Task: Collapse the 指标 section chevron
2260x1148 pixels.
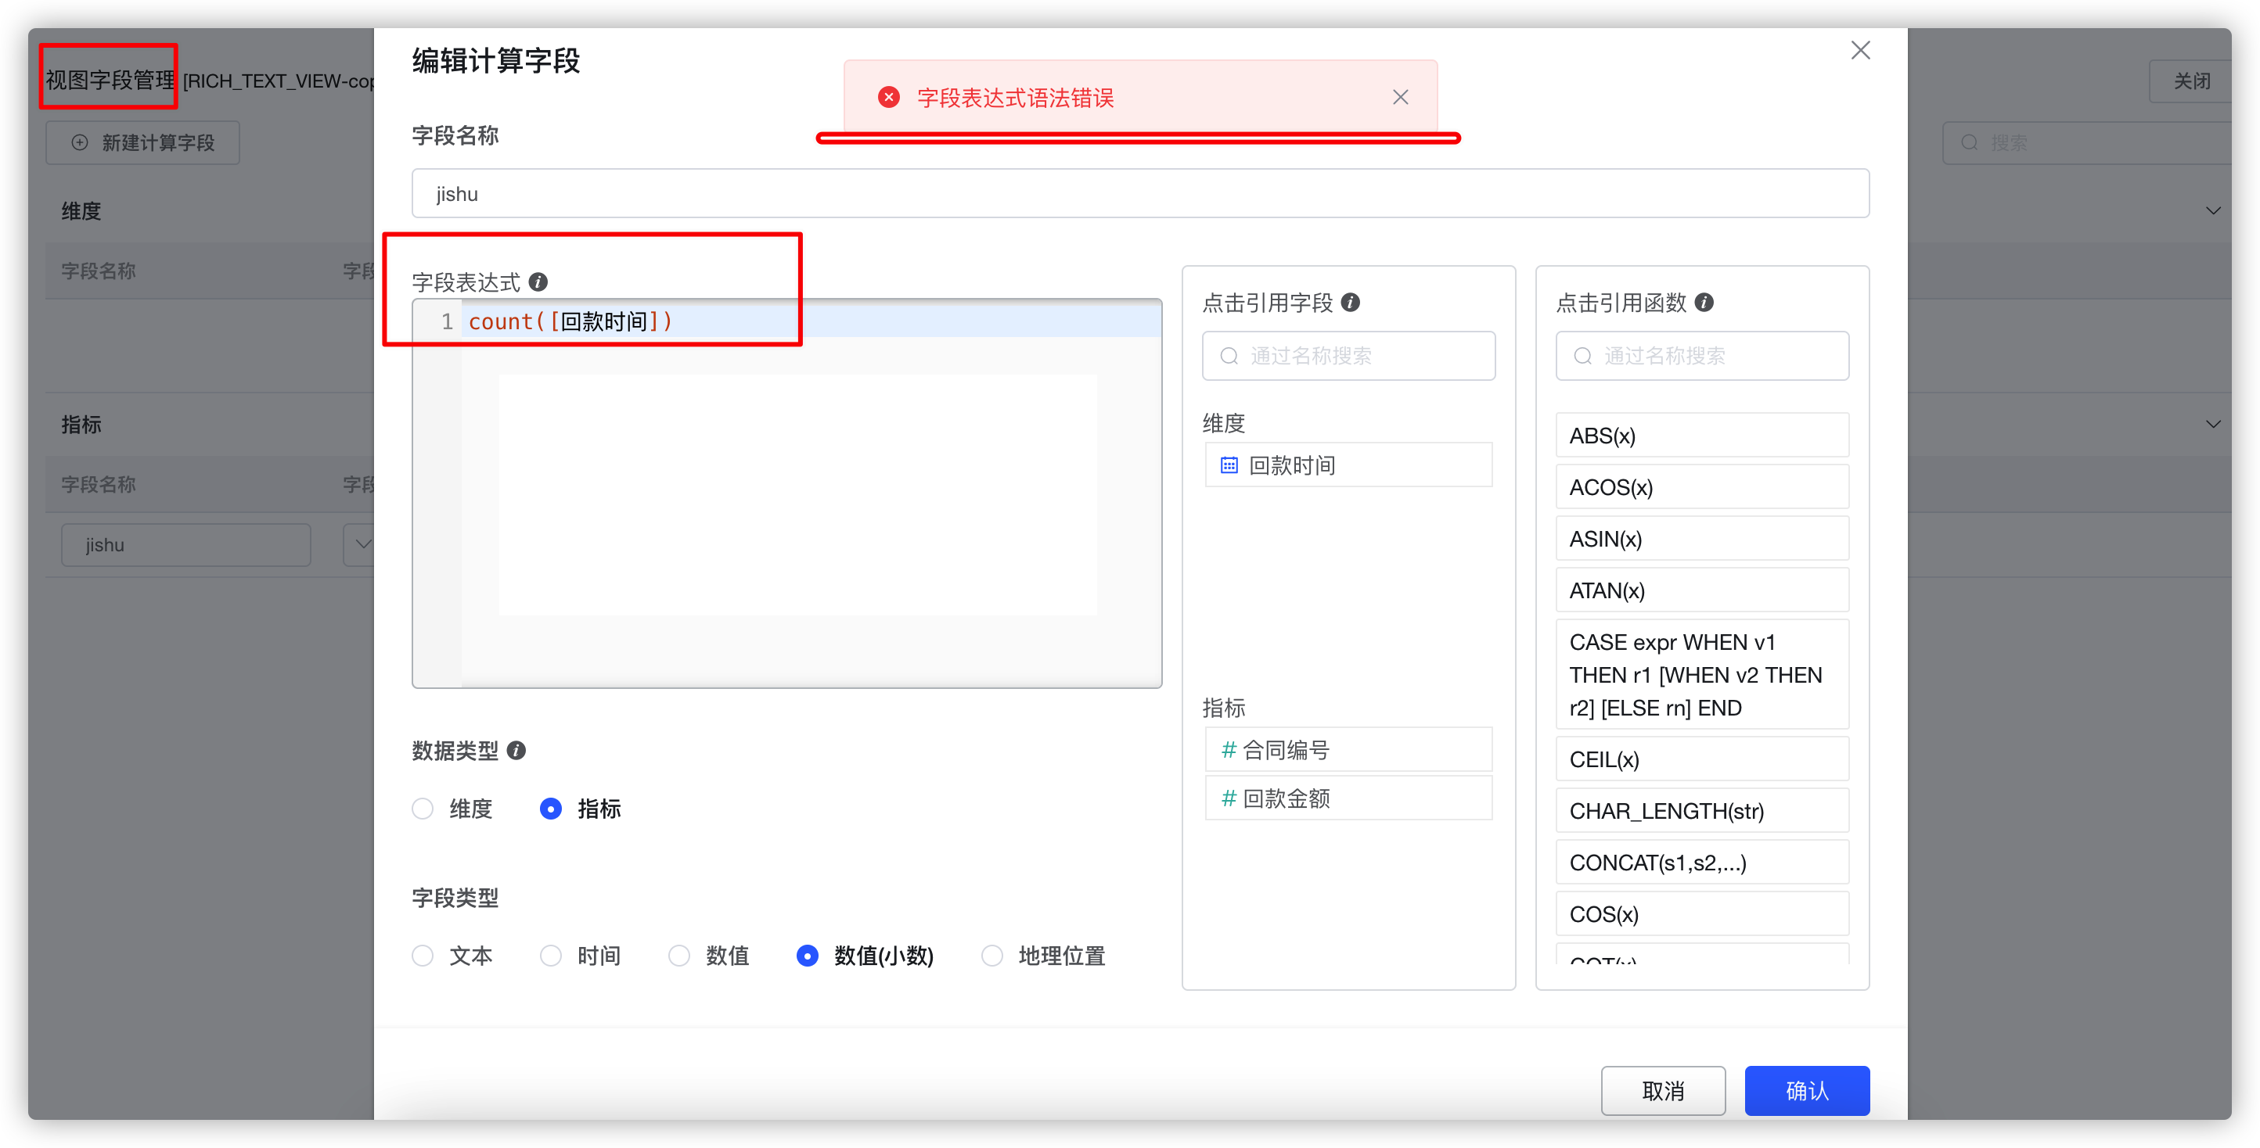Action: (2212, 425)
